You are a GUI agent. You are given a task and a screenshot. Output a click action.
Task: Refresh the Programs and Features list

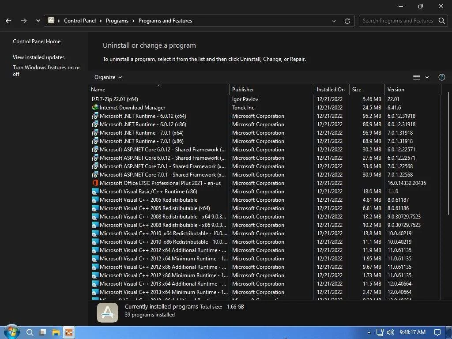[347, 21]
